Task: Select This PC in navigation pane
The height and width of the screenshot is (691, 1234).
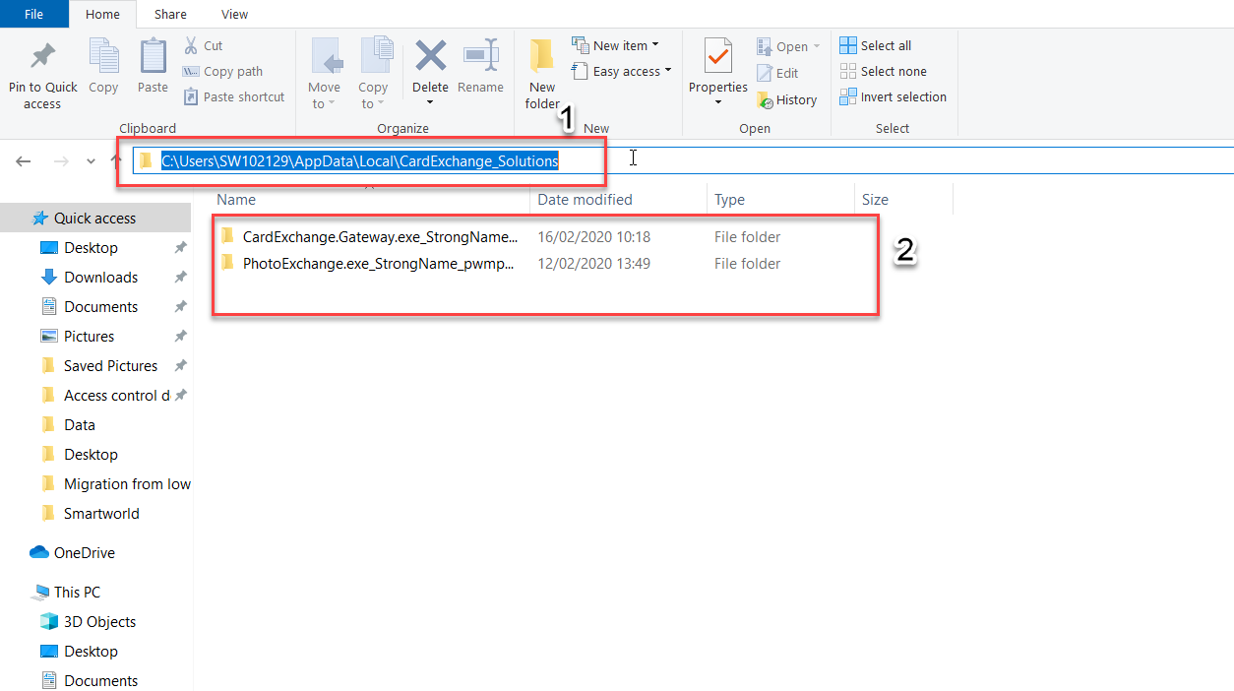Action: click(77, 592)
